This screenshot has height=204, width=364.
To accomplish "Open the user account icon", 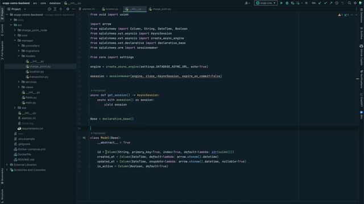I will tap(247, 3).
